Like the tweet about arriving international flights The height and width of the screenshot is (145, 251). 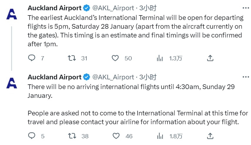pos(116,136)
